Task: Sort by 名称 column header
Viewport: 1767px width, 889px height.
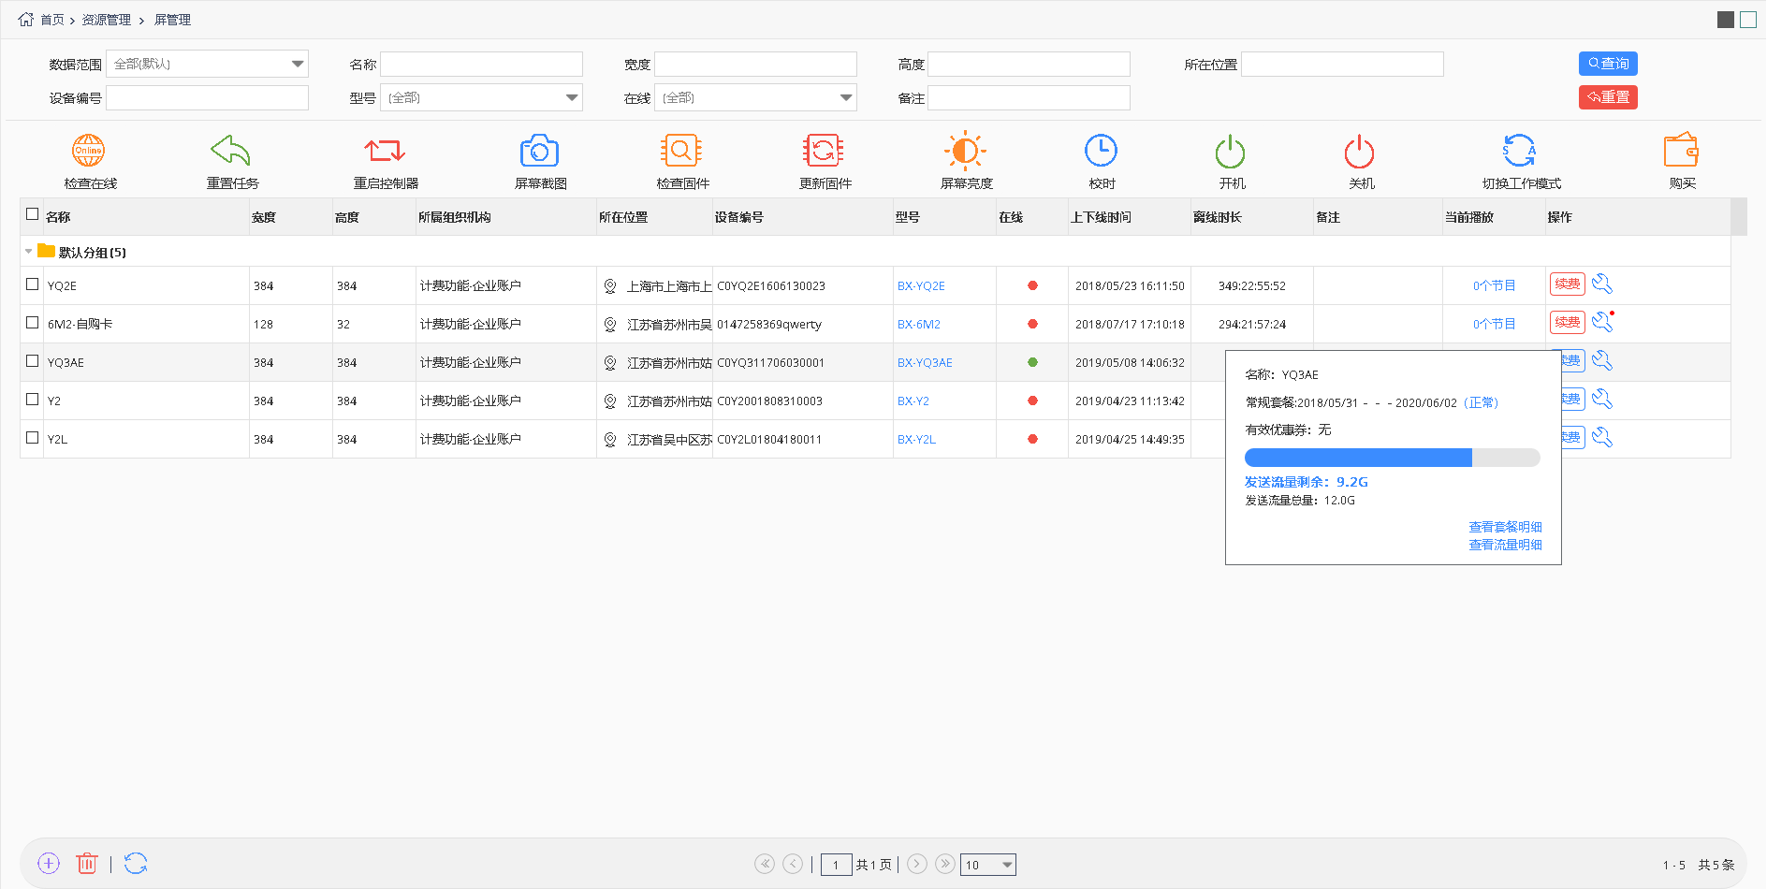Action: (x=58, y=217)
